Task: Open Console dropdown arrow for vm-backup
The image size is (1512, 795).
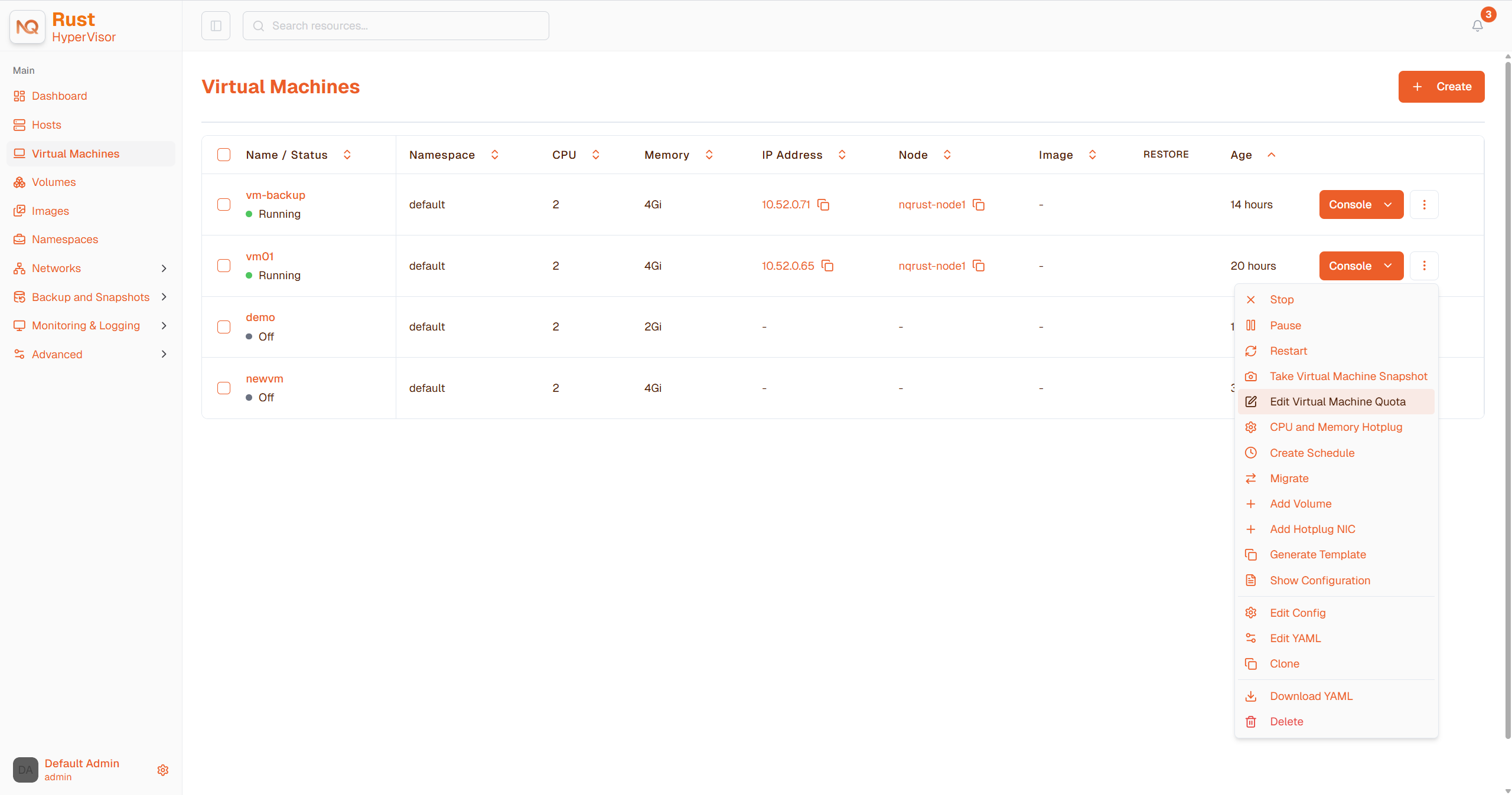Action: 1387,205
